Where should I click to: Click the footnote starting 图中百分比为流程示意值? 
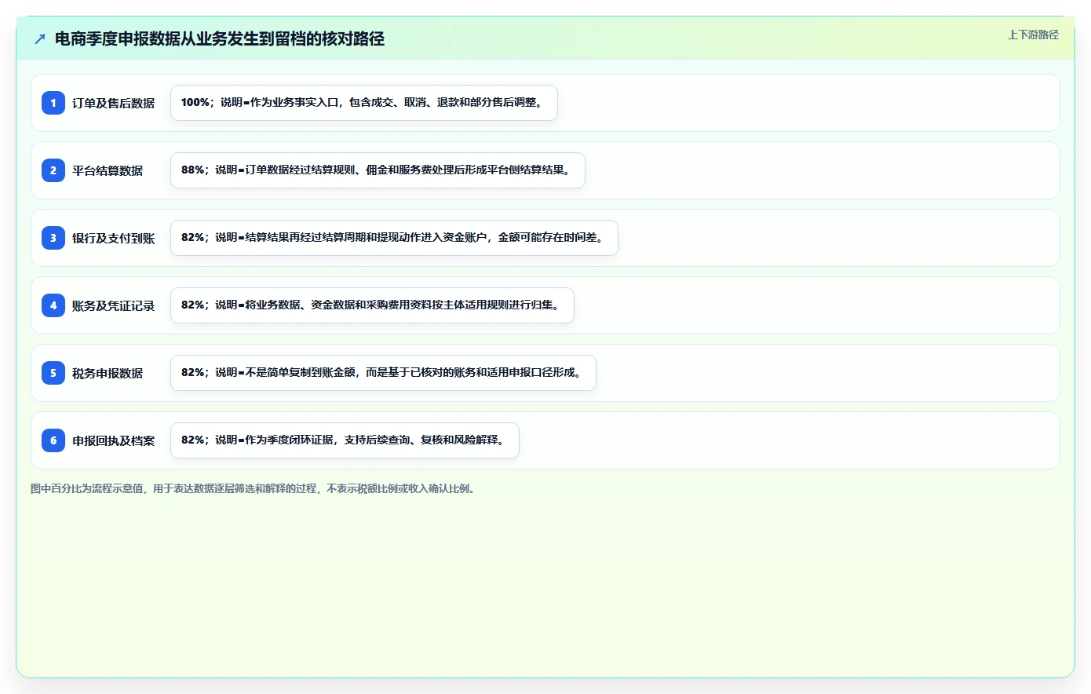click(254, 488)
